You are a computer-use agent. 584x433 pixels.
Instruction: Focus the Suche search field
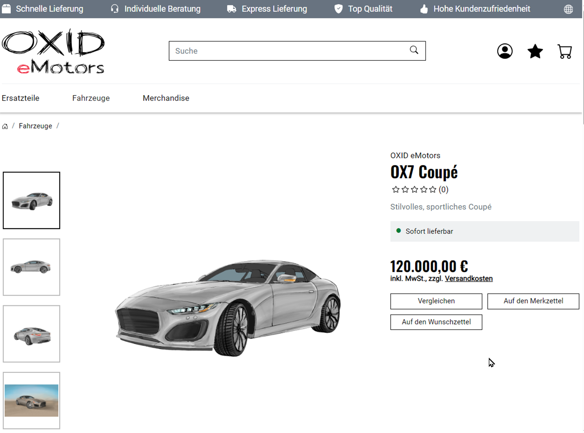click(297, 51)
